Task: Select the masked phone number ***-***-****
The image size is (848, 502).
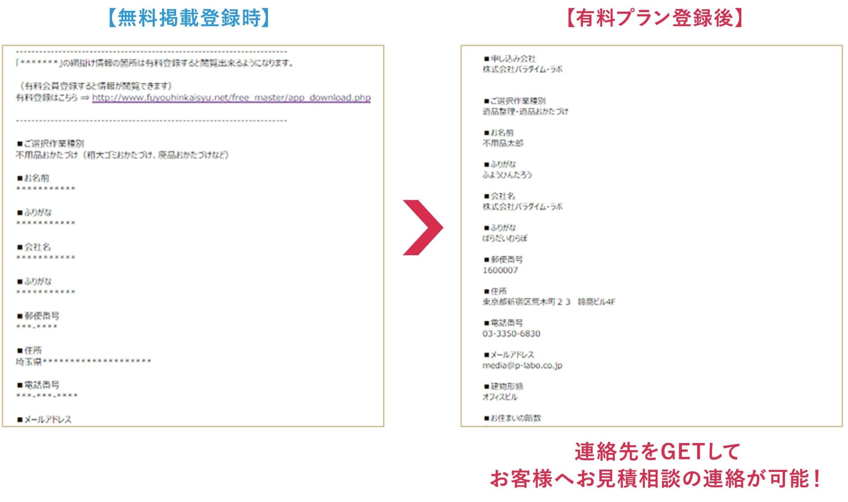Action: point(47,396)
